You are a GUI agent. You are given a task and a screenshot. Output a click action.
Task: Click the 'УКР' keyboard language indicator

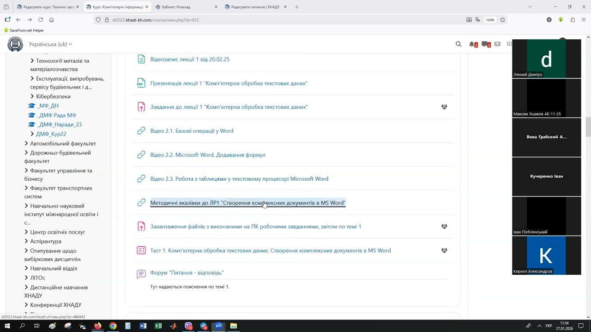click(x=549, y=326)
